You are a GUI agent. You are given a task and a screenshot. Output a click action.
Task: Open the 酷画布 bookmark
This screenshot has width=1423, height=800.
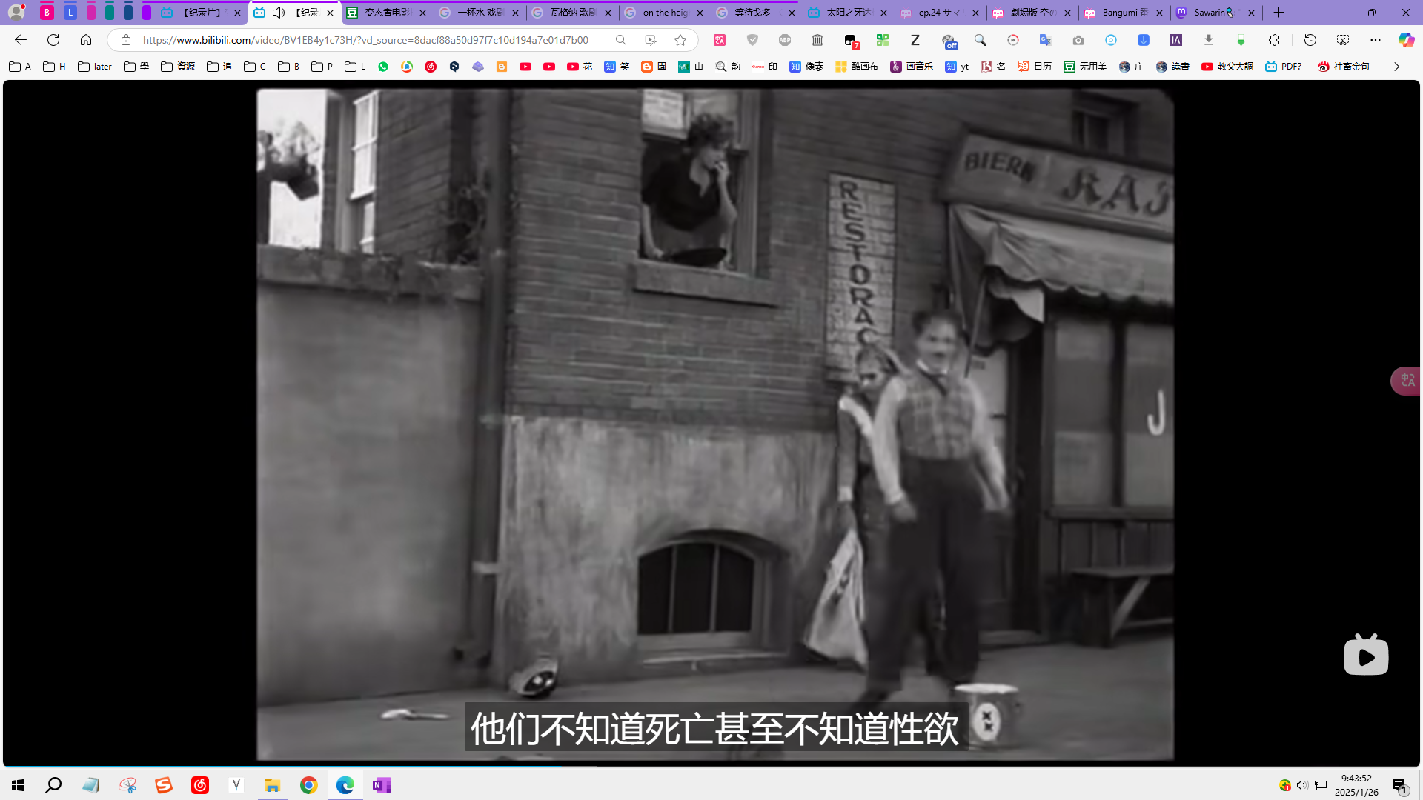tap(856, 67)
